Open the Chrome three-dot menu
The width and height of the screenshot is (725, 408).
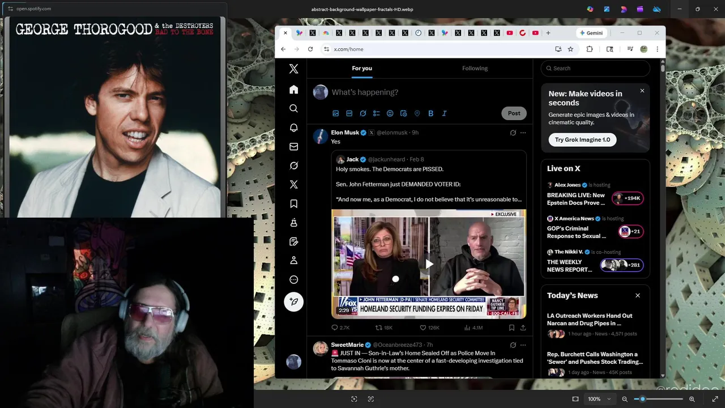click(657, 49)
